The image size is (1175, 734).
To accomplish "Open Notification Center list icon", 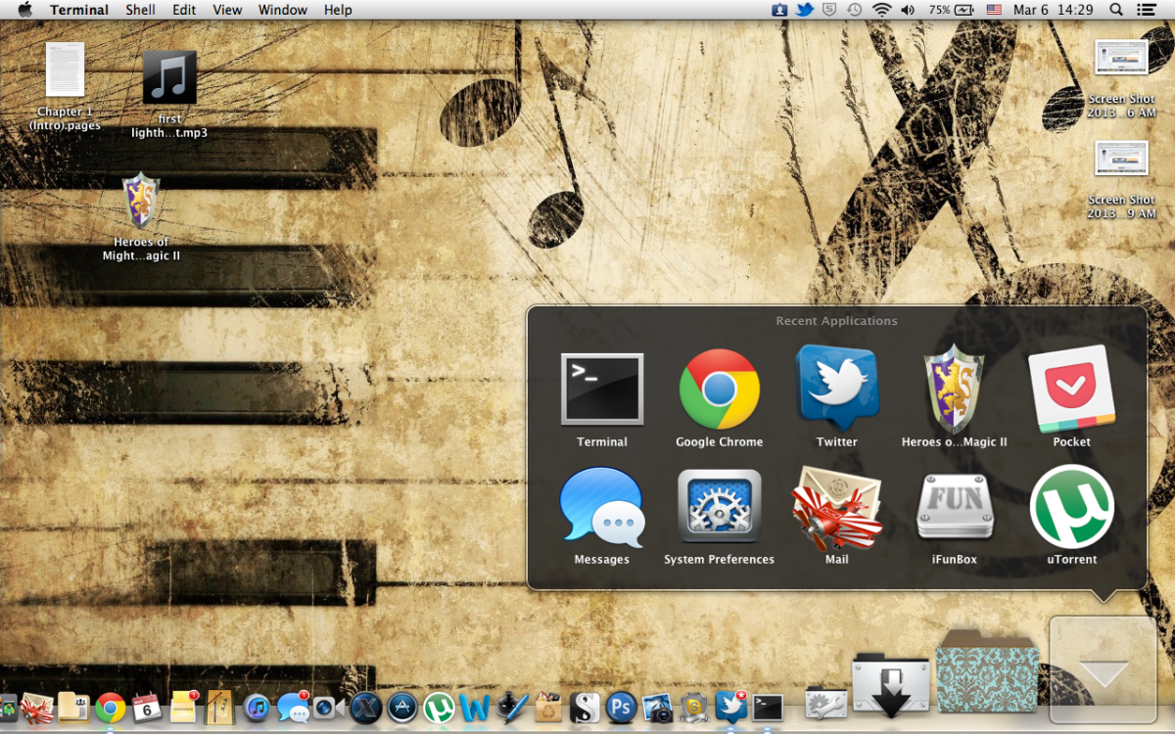I will (1147, 10).
